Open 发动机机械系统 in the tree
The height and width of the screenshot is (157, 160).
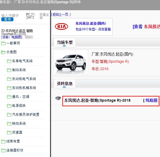24,88
